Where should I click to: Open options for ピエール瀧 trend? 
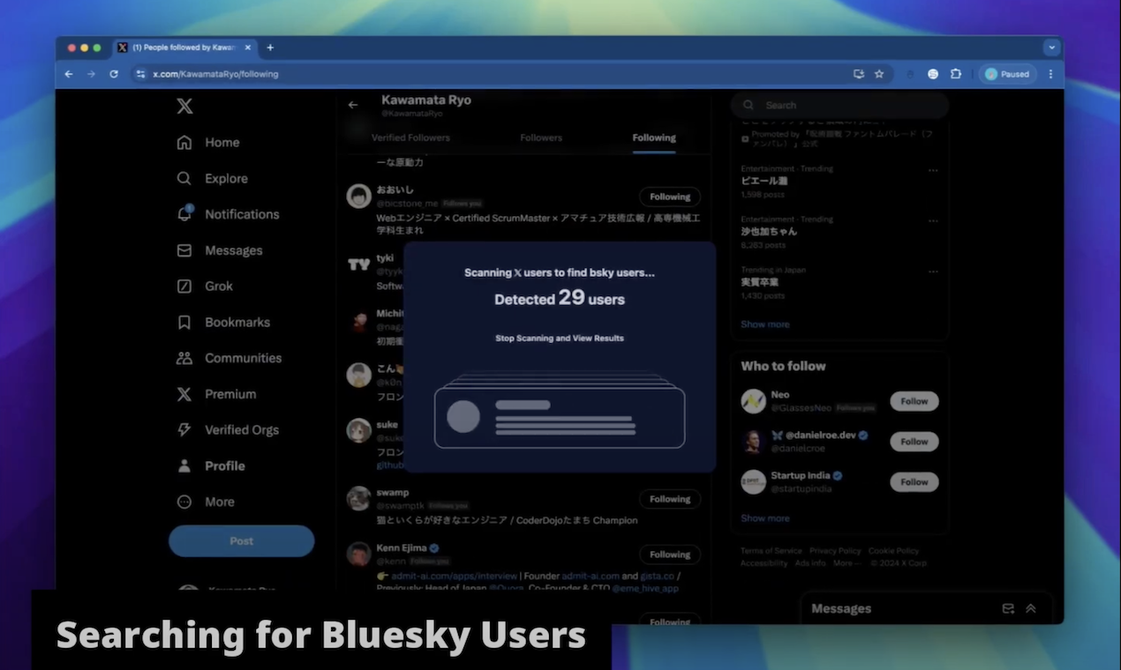(933, 171)
